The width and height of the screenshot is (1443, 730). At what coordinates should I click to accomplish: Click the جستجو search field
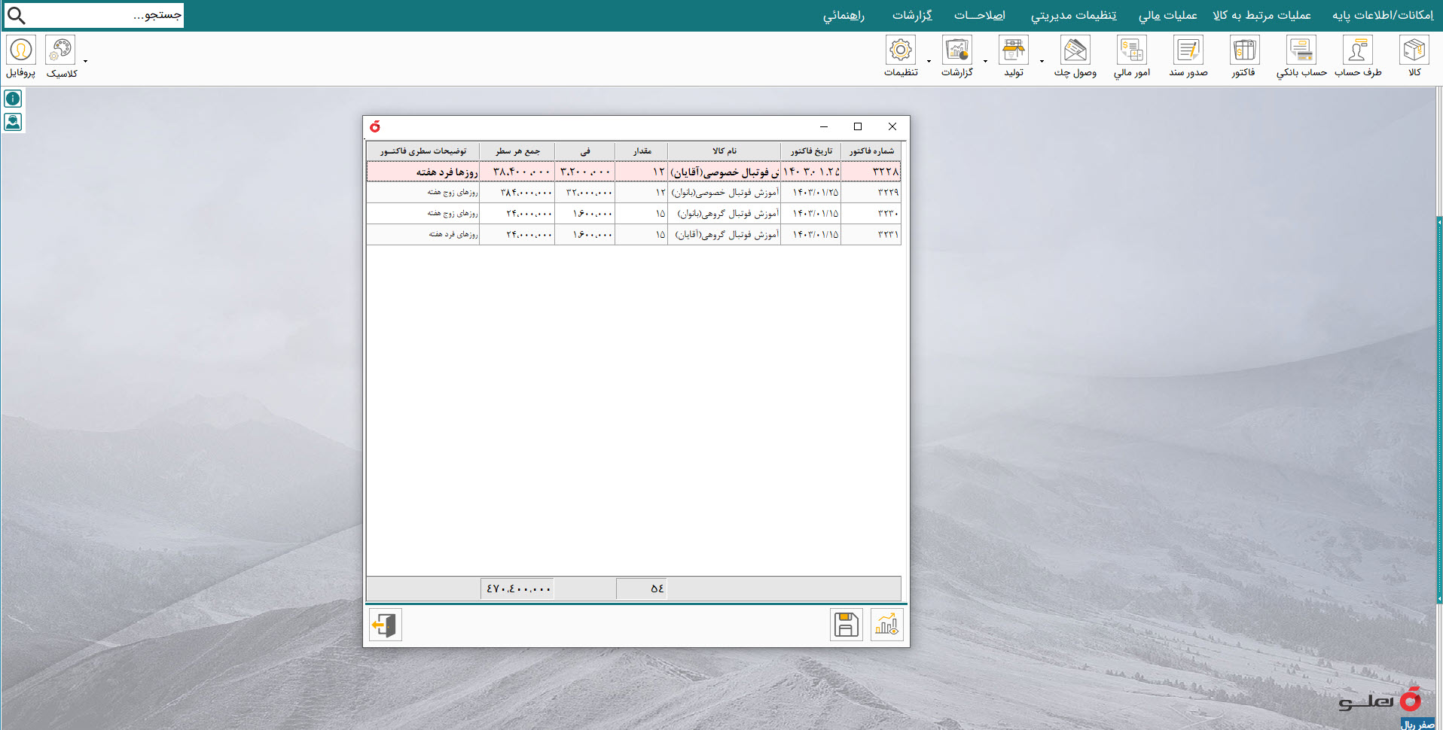(93, 15)
